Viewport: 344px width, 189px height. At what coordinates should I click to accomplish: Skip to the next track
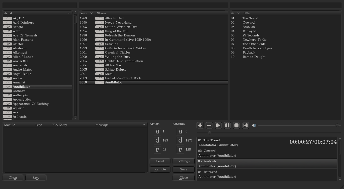[246, 125]
